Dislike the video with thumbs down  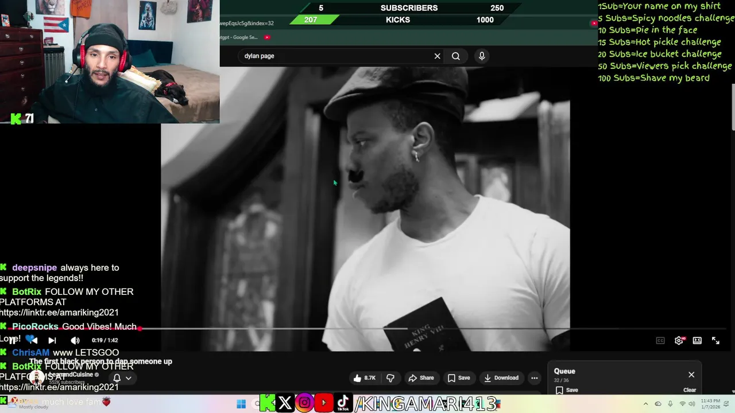coord(390,378)
